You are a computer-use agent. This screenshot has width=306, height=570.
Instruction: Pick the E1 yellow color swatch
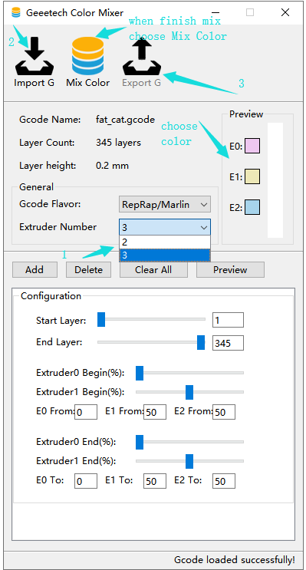tap(252, 176)
